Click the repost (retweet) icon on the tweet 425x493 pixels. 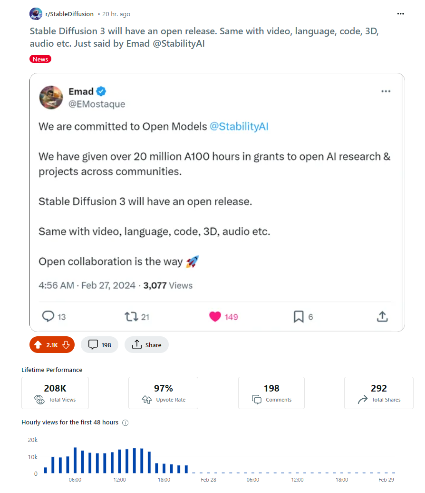click(130, 316)
